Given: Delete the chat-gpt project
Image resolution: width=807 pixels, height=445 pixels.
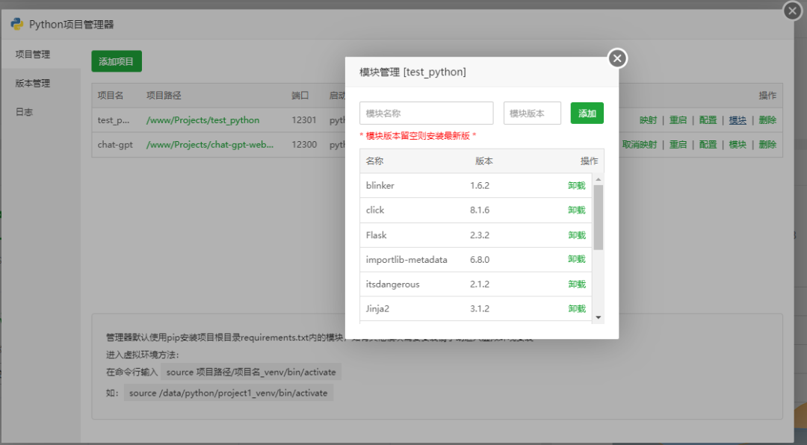Looking at the screenshot, I should [x=767, y=145].
